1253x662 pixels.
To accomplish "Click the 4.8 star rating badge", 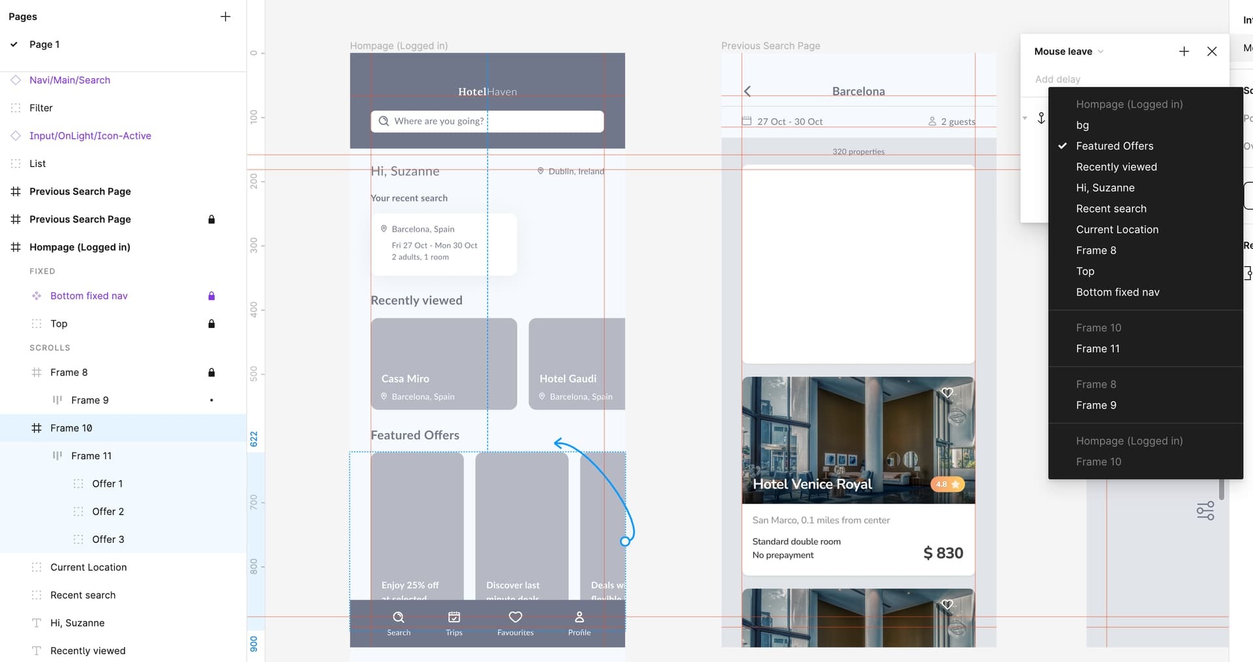I will pyautogui.click(x=947, y=485).
